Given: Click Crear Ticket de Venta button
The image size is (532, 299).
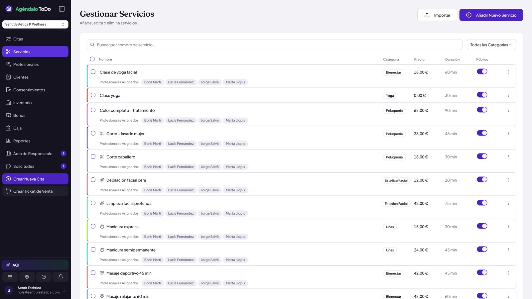Looking at the screenshot, I should [x=35, y=191].
